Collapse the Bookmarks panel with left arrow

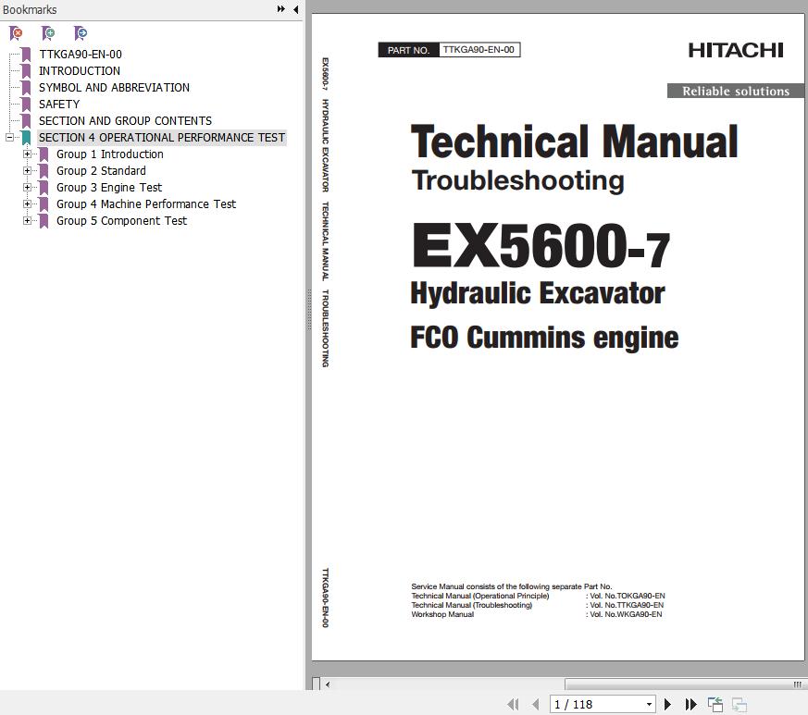[296, 9]
